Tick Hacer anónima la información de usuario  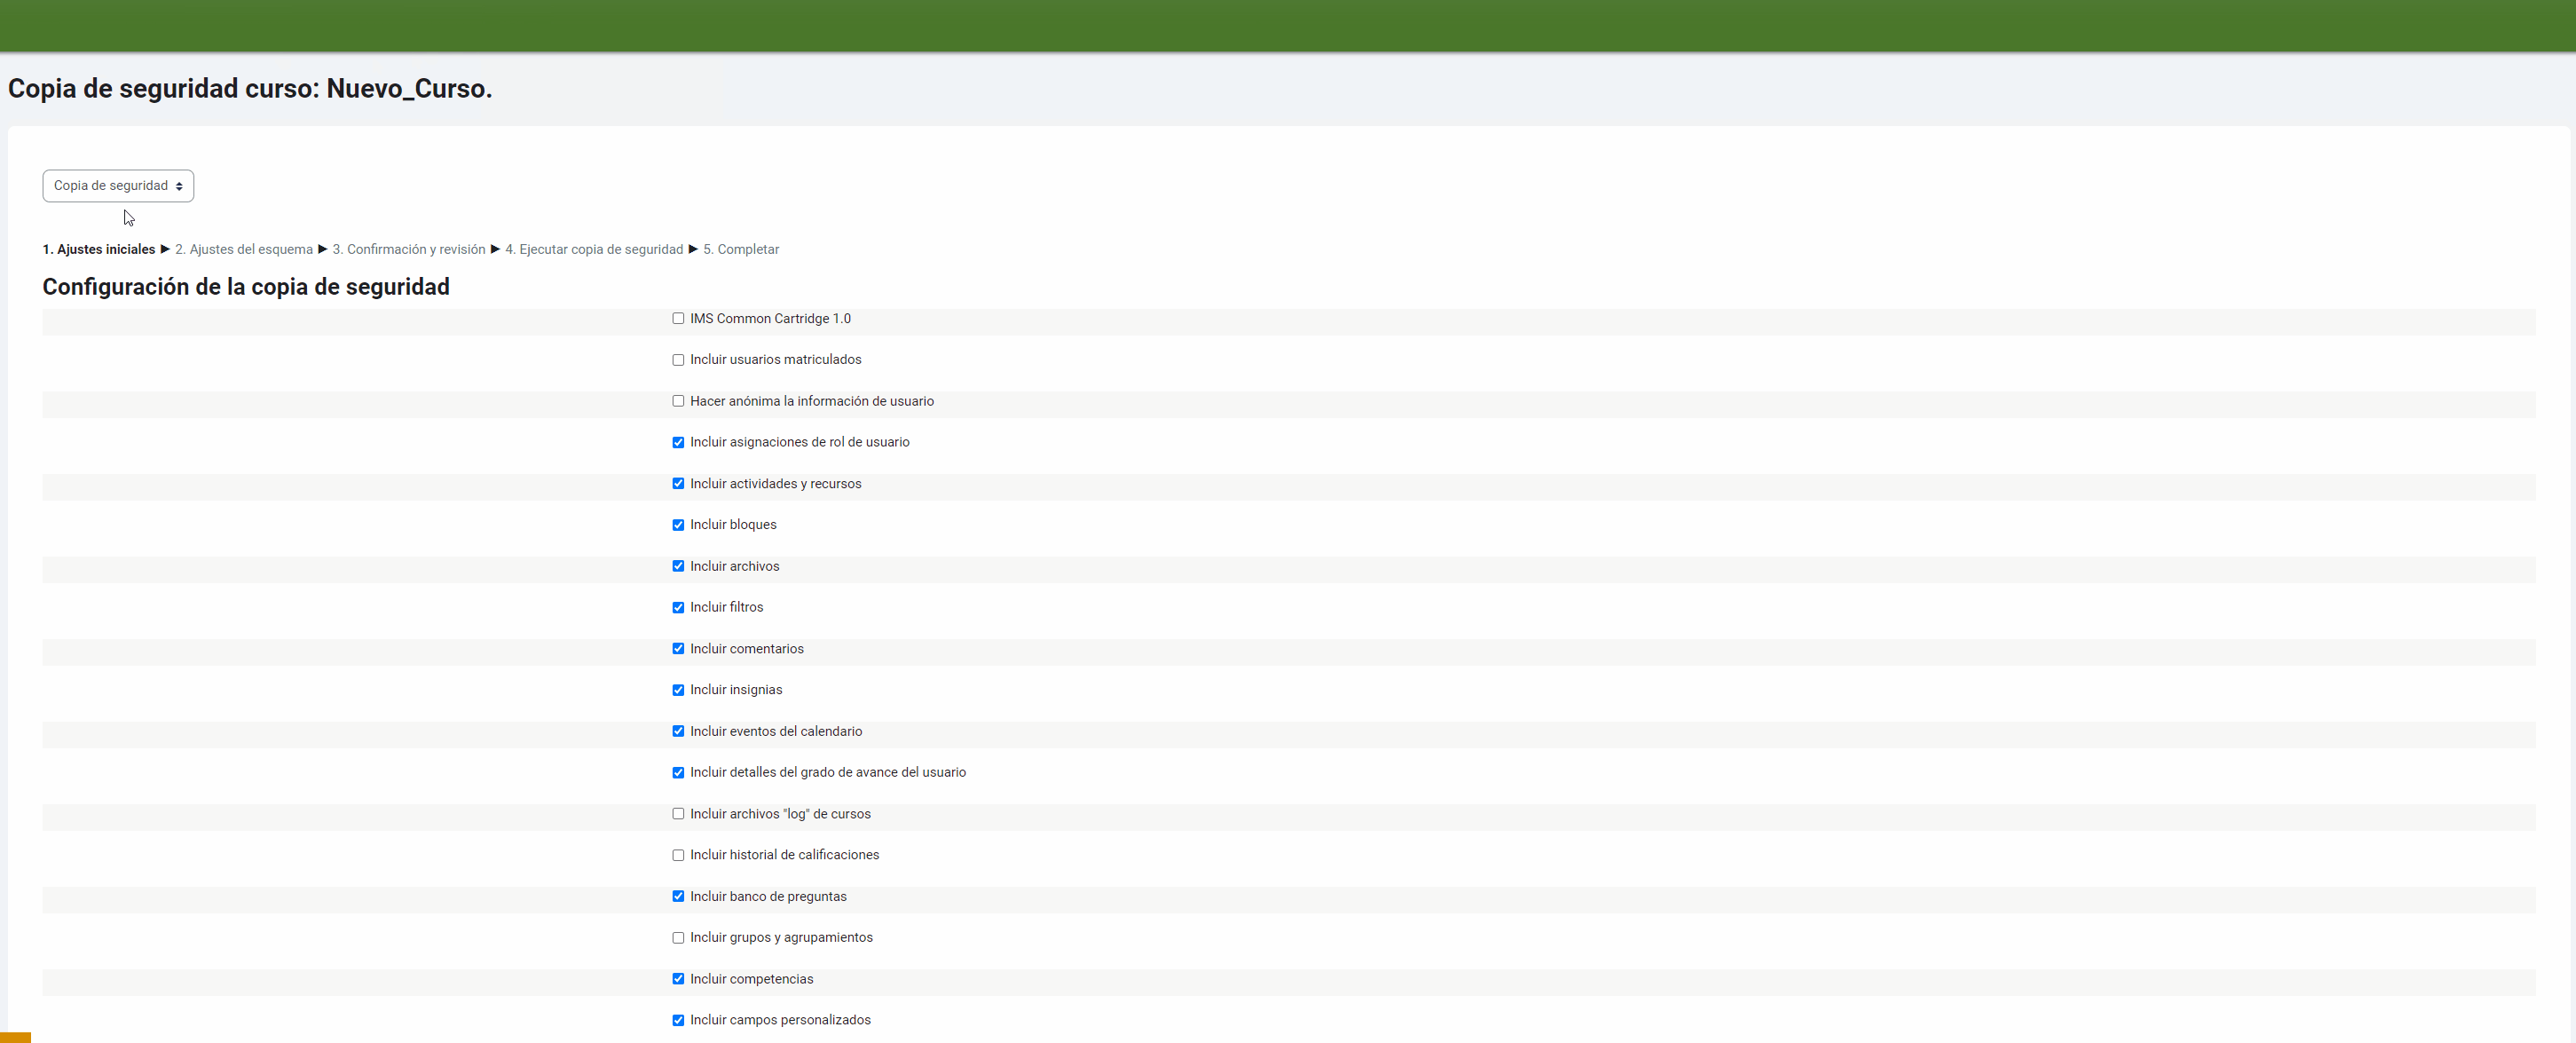pos(678,401)
